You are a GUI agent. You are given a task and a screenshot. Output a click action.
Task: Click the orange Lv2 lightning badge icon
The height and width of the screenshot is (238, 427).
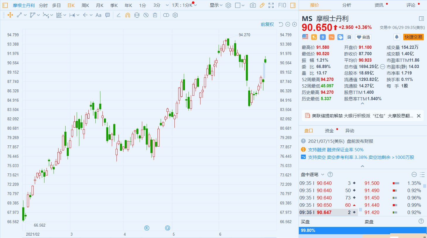point(314,37)
